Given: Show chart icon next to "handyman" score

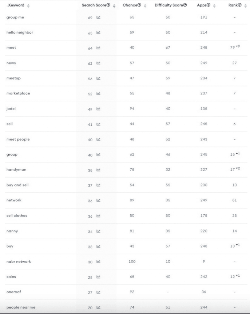Looking at the screenshot, I should point(98,170).
